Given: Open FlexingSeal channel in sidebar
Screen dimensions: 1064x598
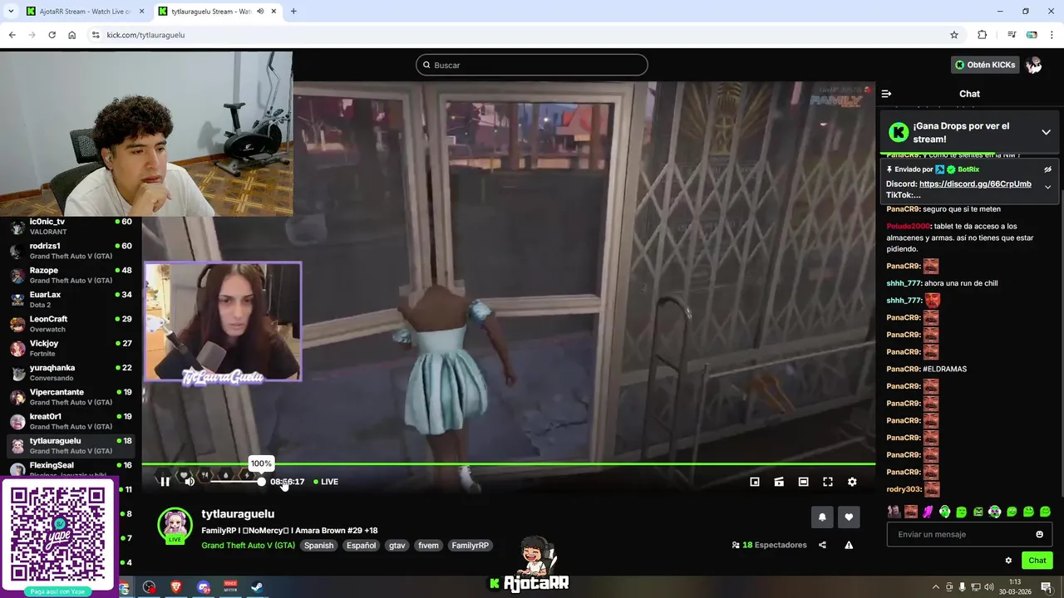Looking at the screenshot, I should (x=71, y=468).
